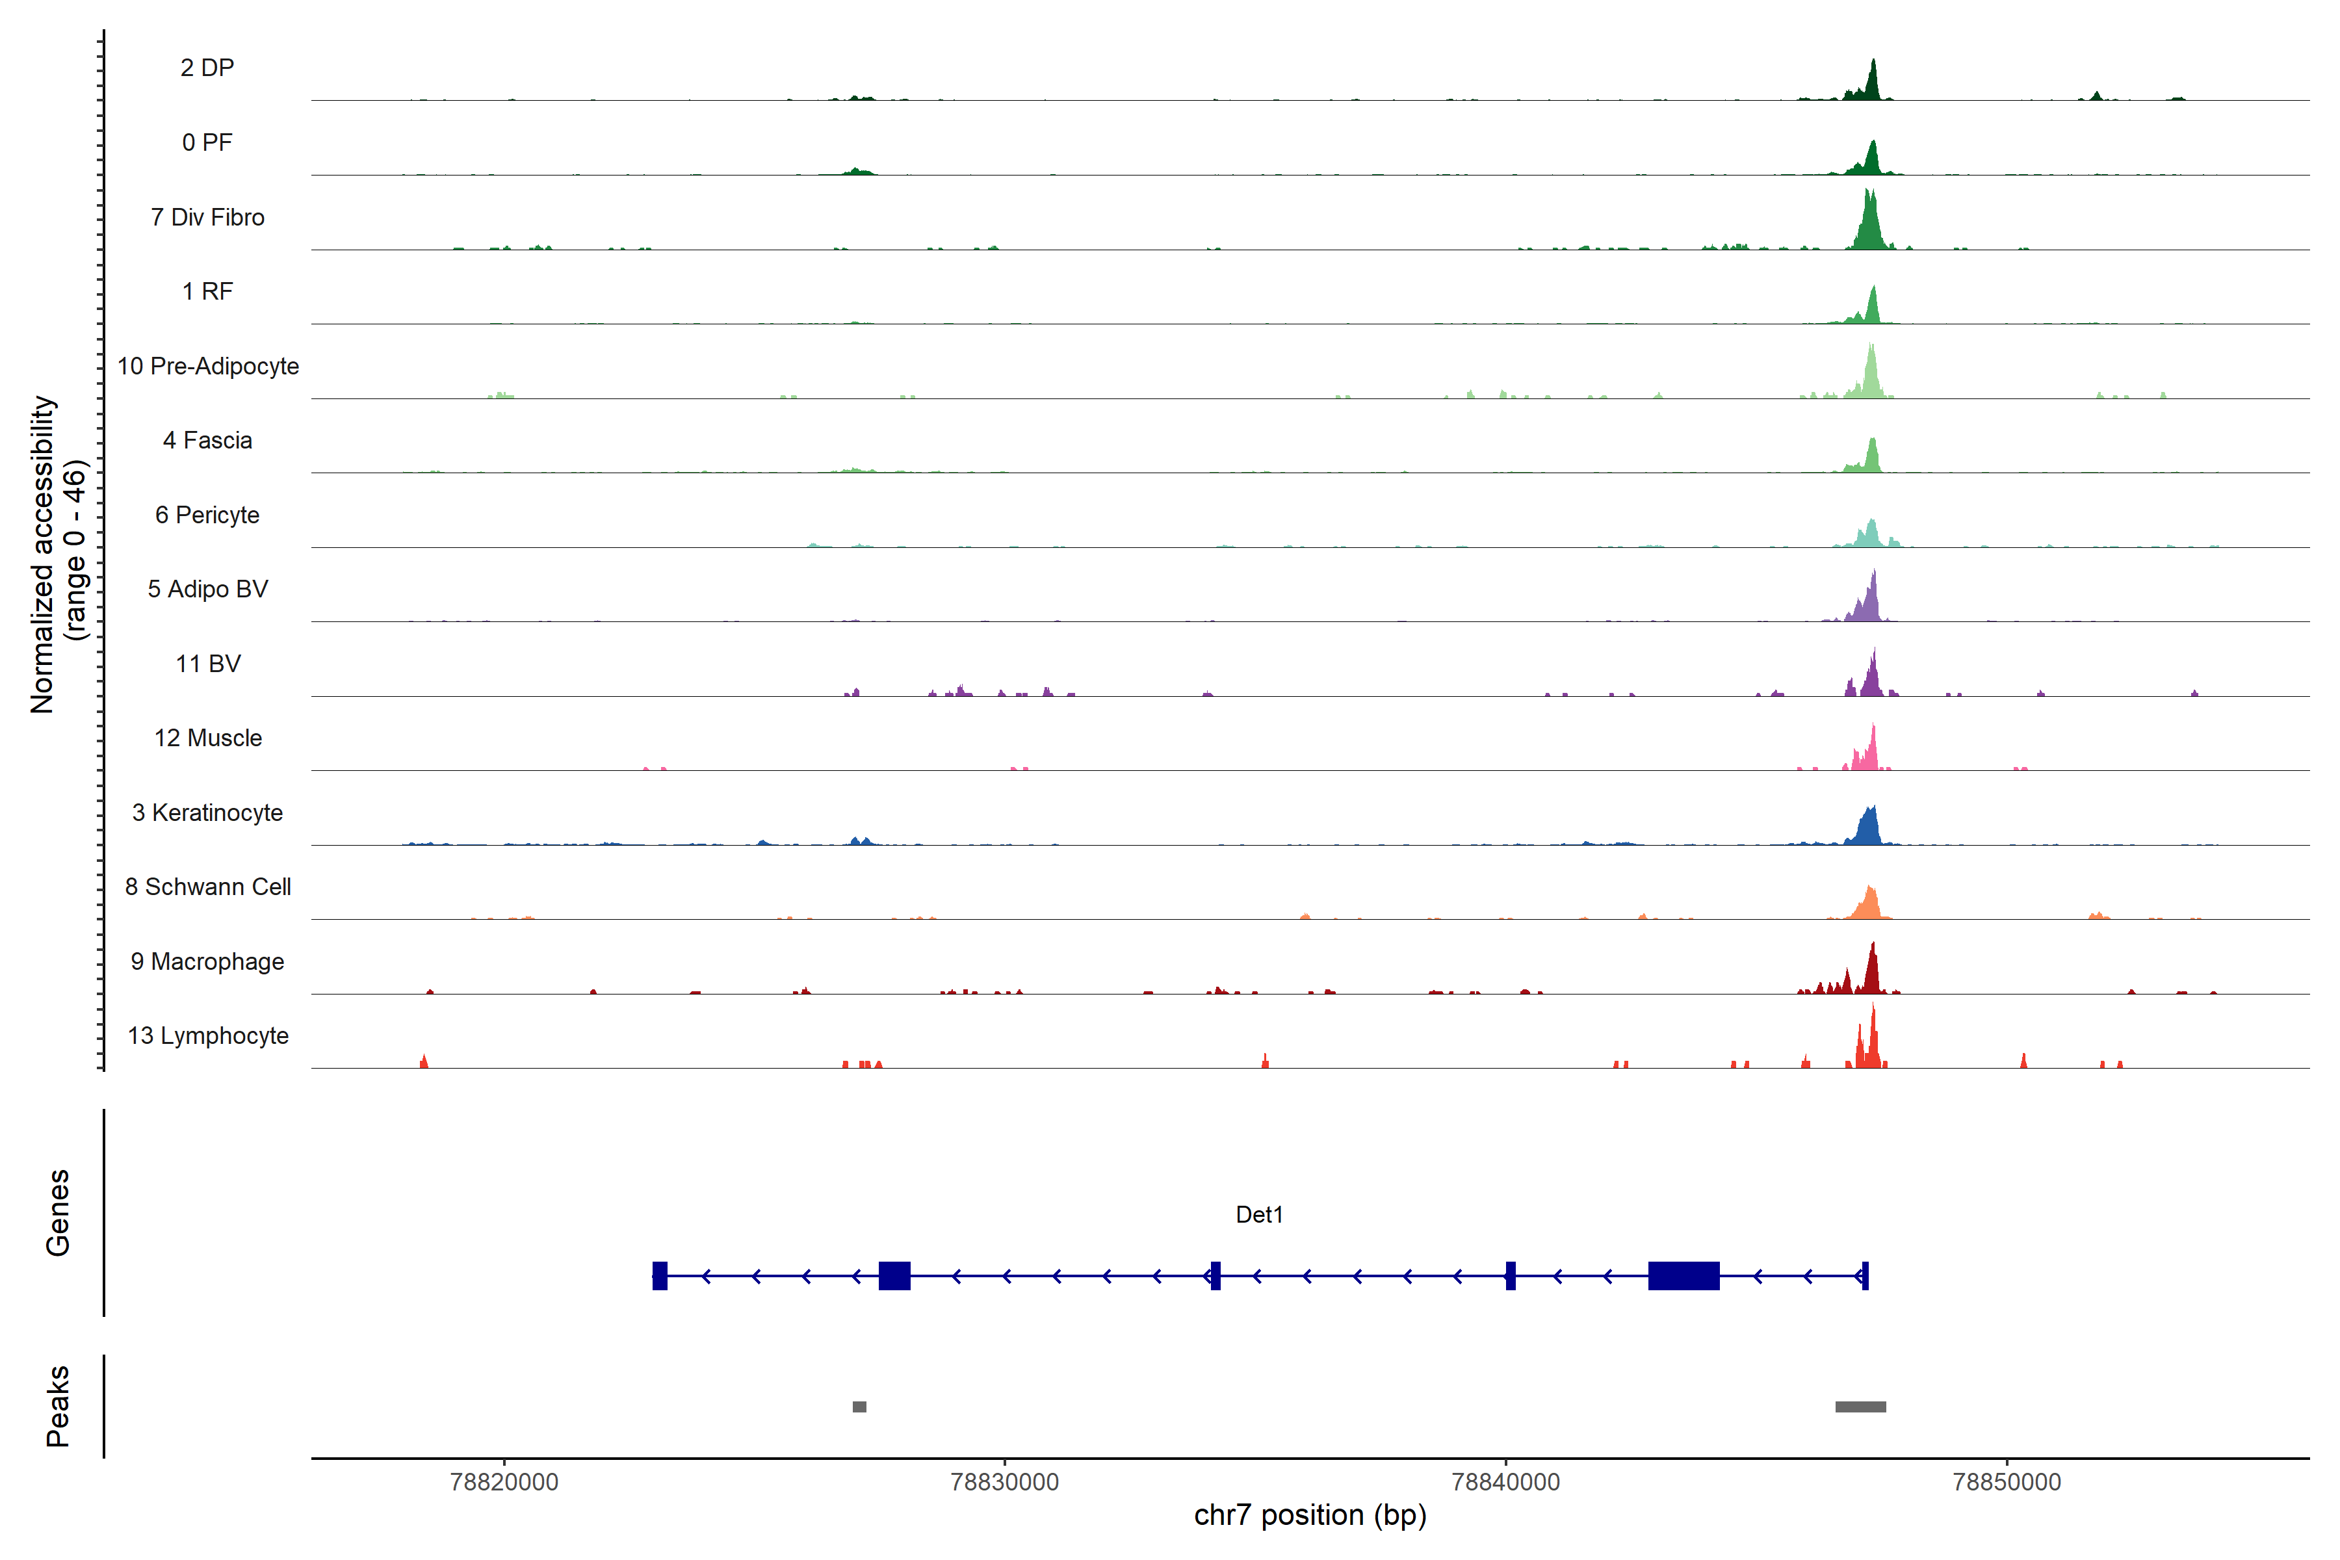The height and width of the screenshot is (1560, 2340).
Task: Click the 78850000 axis tick label
Action: pos(2007,1481)
